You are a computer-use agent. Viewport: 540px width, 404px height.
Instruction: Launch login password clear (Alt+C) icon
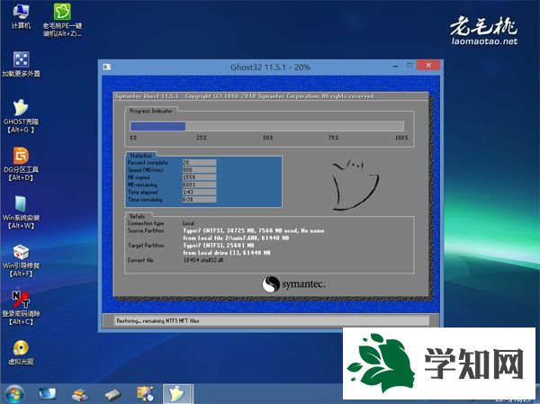[x=21, y=308]
